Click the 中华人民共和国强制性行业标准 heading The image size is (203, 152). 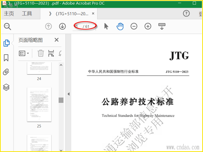click(113, 71)
